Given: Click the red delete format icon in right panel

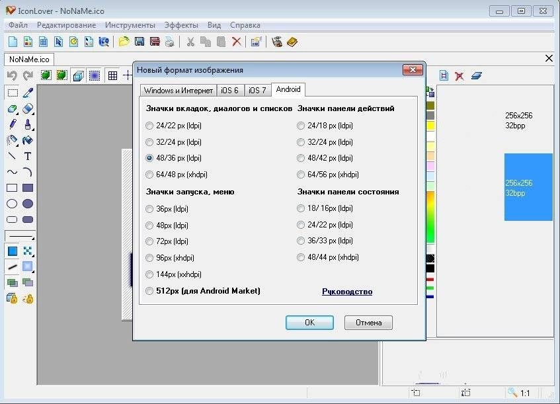Looking at the screenshot, I should click(x=460, y=76).
